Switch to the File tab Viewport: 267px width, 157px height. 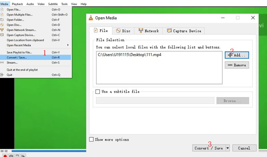point(101,31)
